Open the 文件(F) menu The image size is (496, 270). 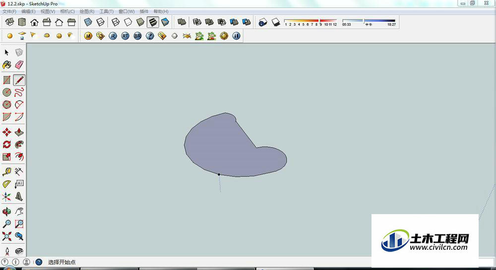point(9,11)
